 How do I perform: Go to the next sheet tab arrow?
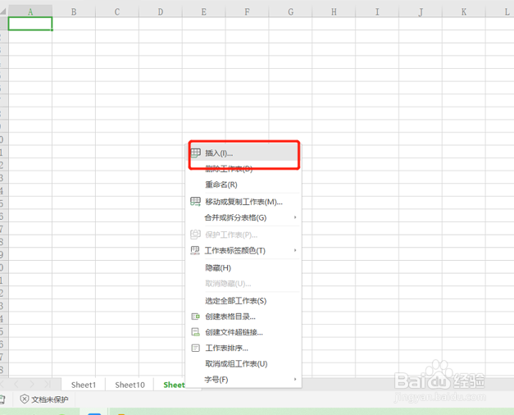[x=32, y=384]
